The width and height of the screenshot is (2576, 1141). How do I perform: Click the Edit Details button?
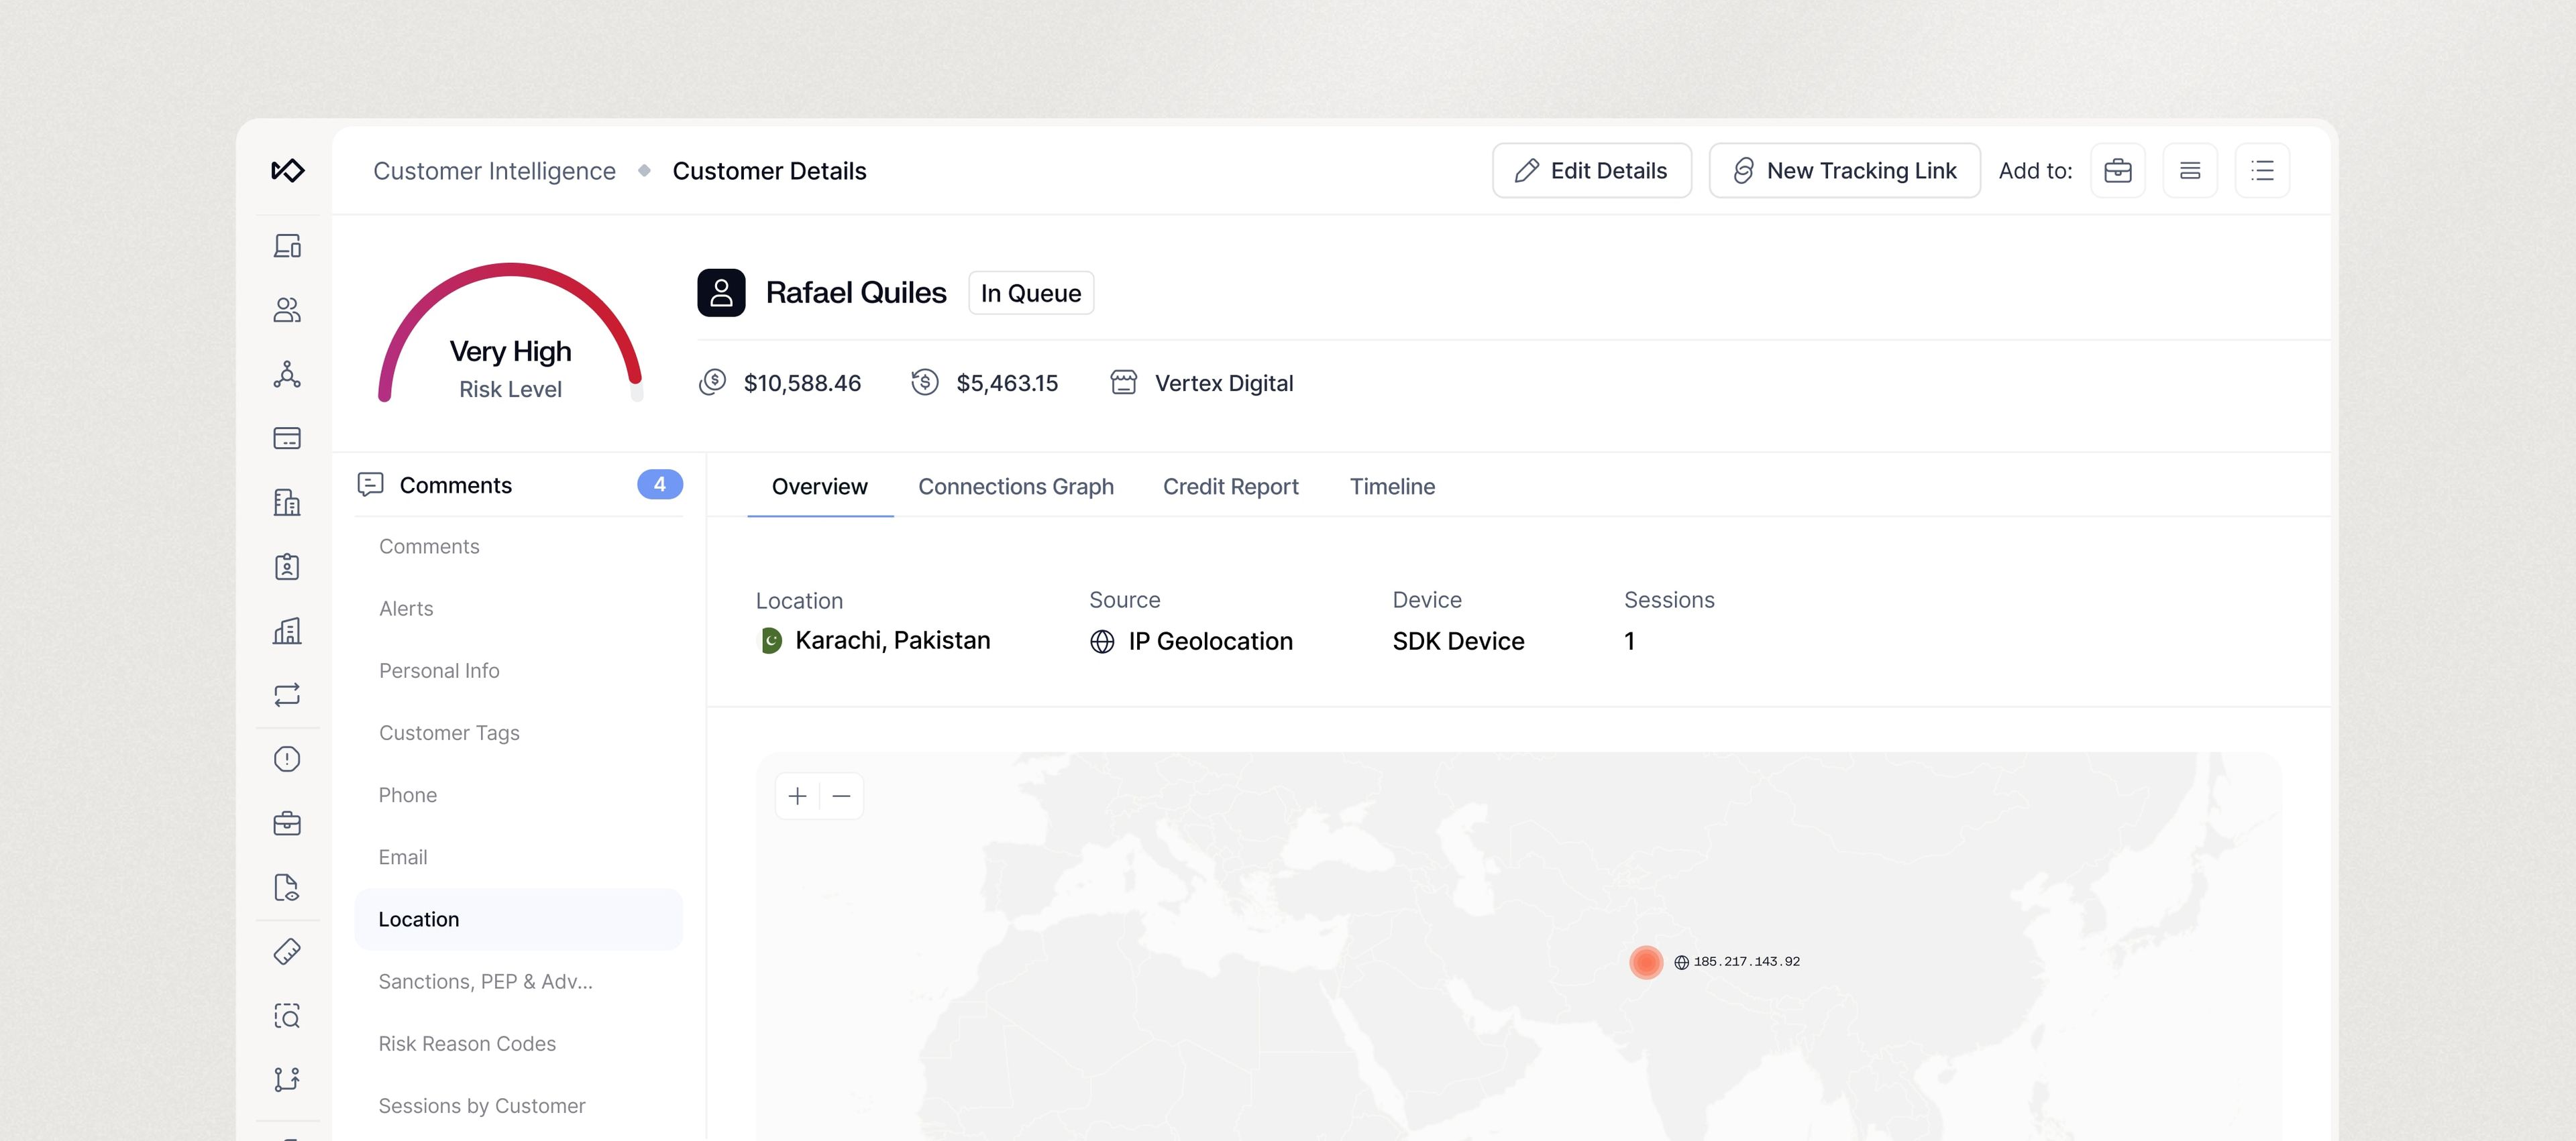(x=1591, y=171)
